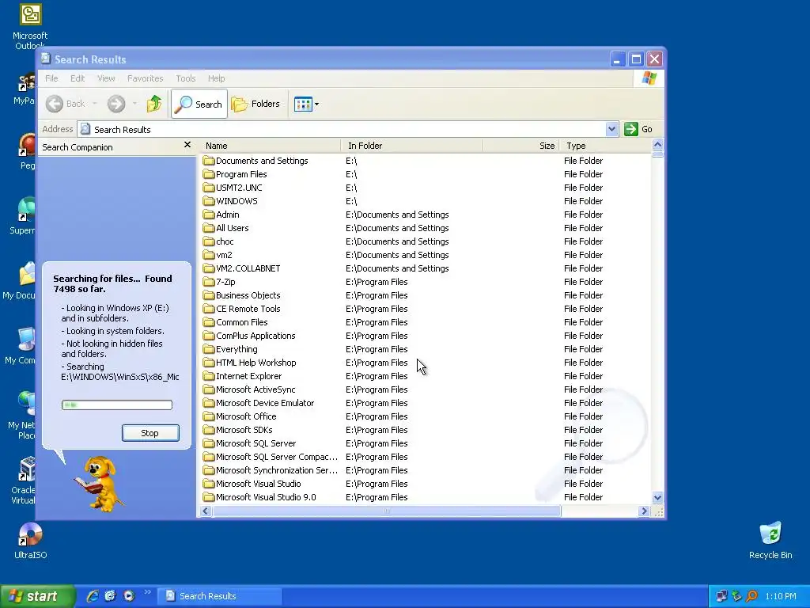Open the Edit menu
Screen dimensions: 810x608
click(x=78, y=78)
